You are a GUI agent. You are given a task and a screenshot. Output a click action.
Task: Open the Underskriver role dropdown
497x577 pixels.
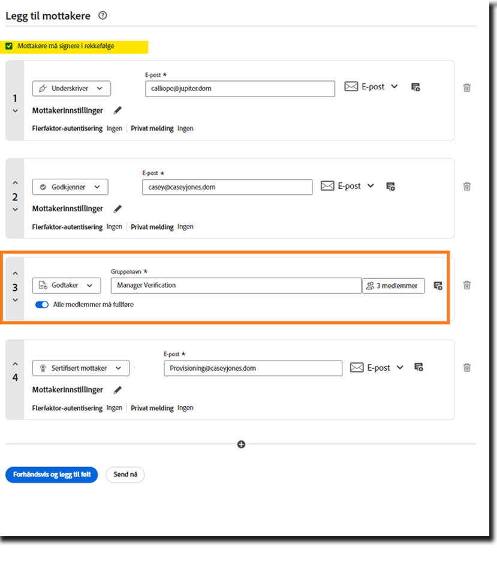(71, 88)
